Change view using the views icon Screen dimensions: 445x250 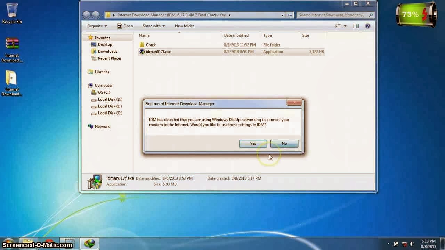coord(338,26)
